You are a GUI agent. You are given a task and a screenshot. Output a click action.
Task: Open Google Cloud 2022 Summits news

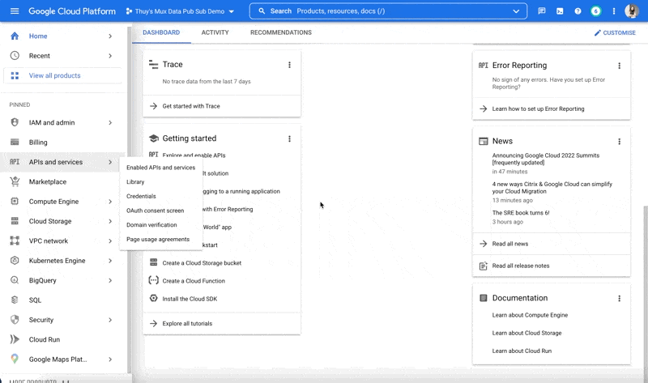tap(545, 159)
